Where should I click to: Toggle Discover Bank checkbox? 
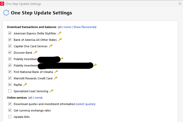click(x=10, y=52)
